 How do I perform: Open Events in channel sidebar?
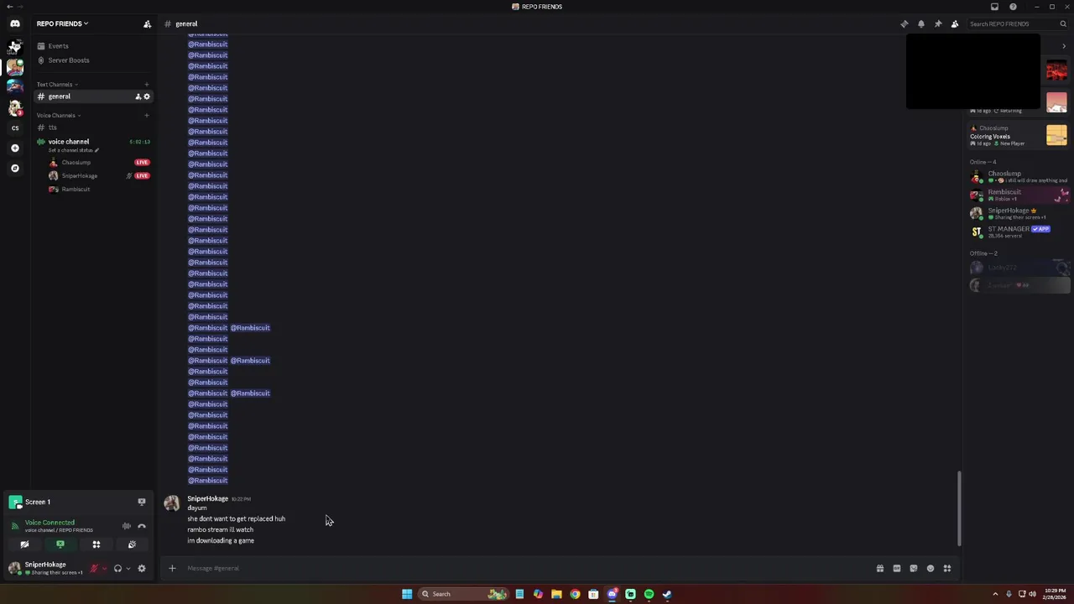click(x=92, y=46)
